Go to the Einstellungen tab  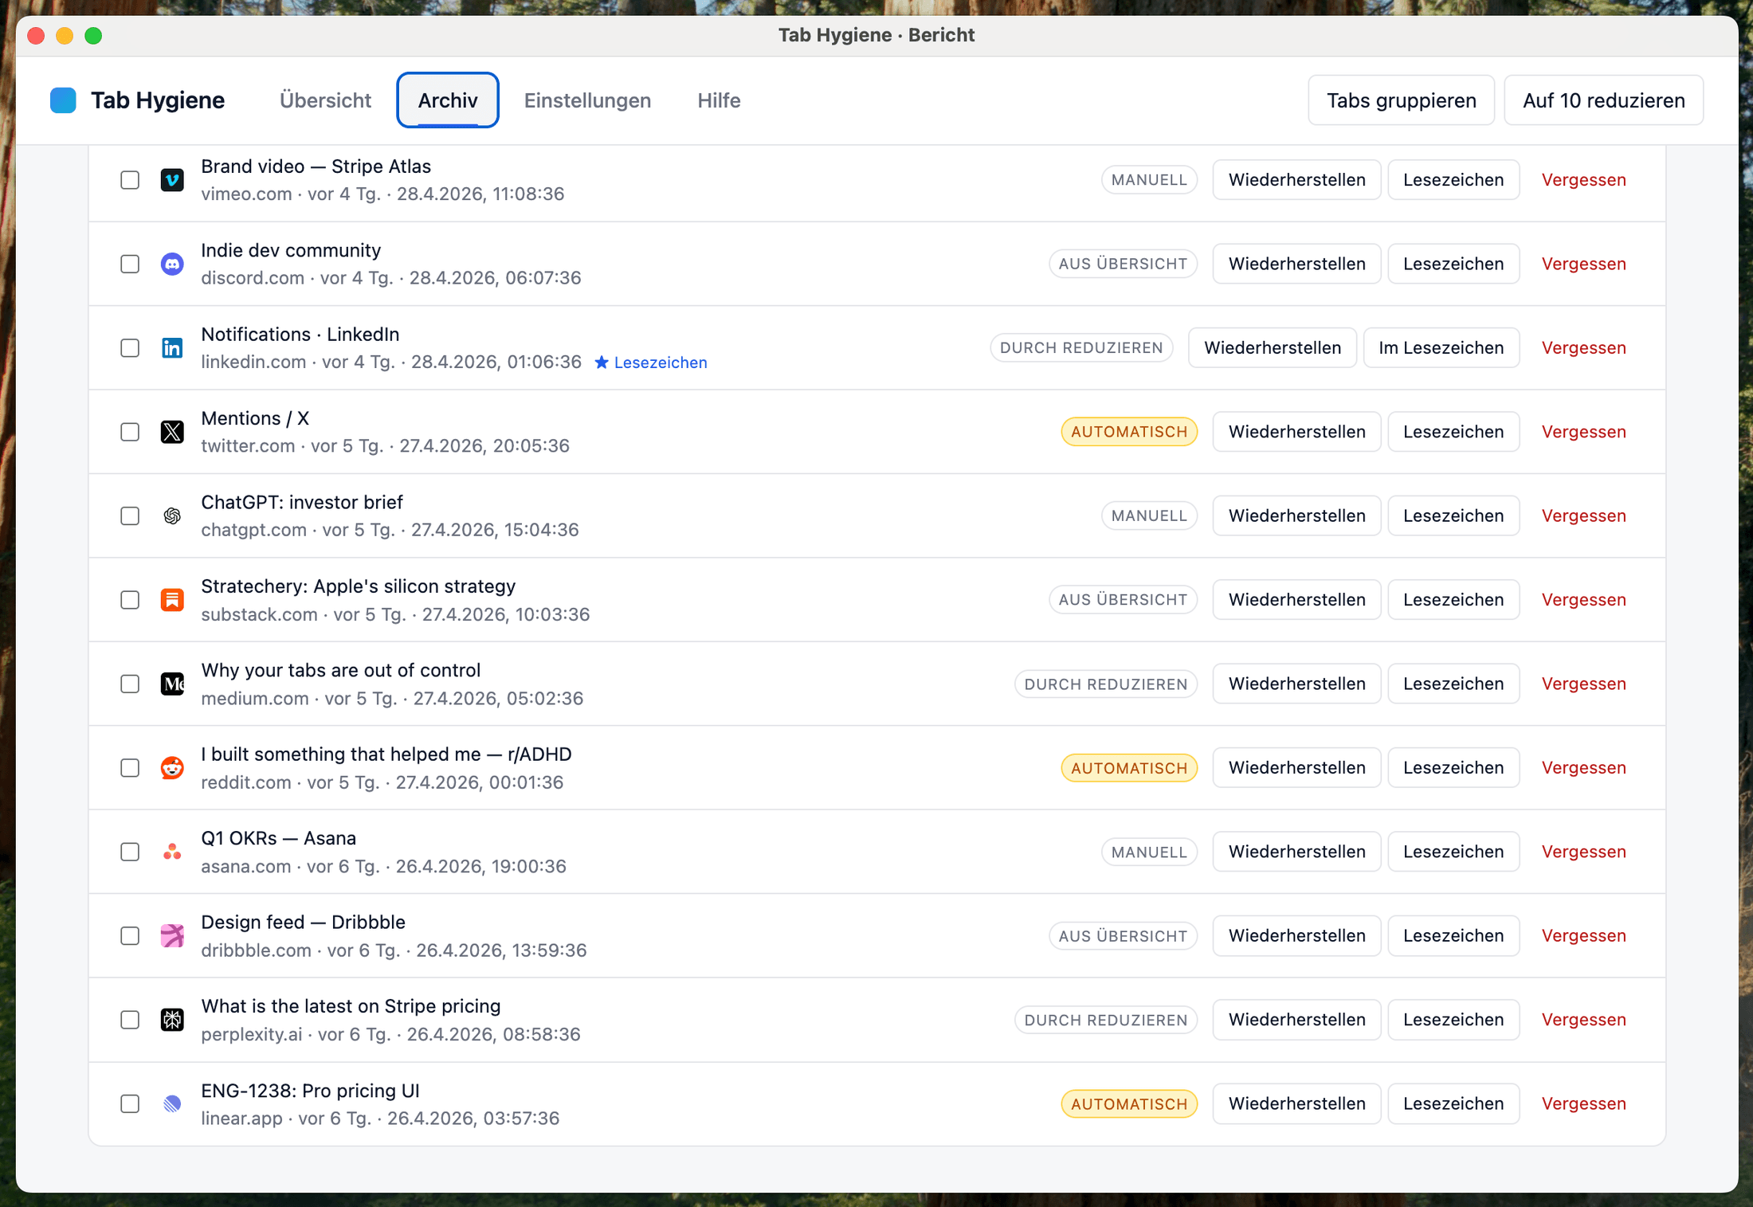587,100
